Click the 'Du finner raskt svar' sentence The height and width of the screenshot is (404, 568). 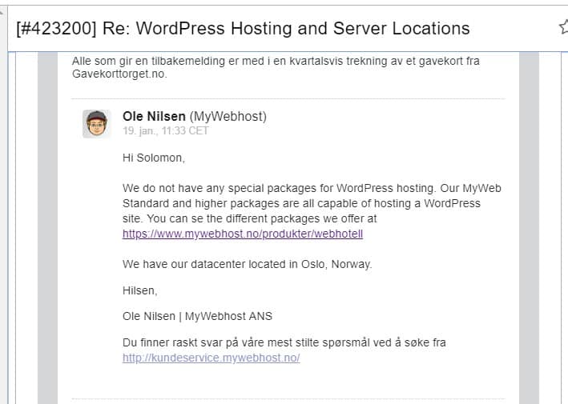(284, 342)
